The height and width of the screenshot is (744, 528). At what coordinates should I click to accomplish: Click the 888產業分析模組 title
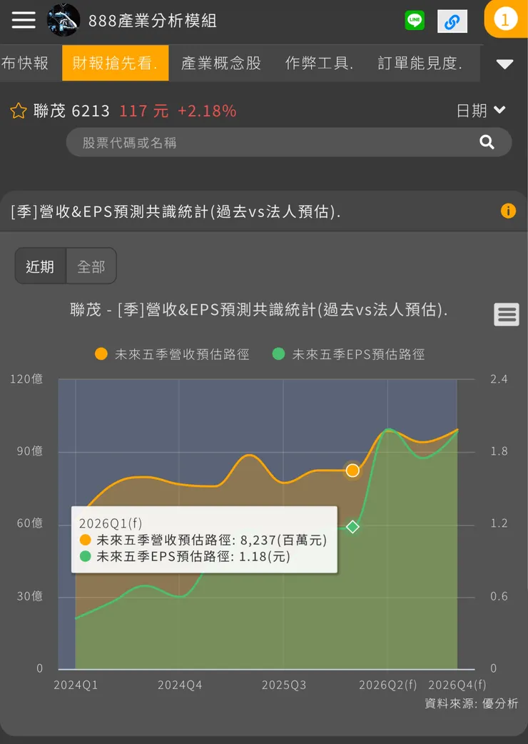pos(153,21)
